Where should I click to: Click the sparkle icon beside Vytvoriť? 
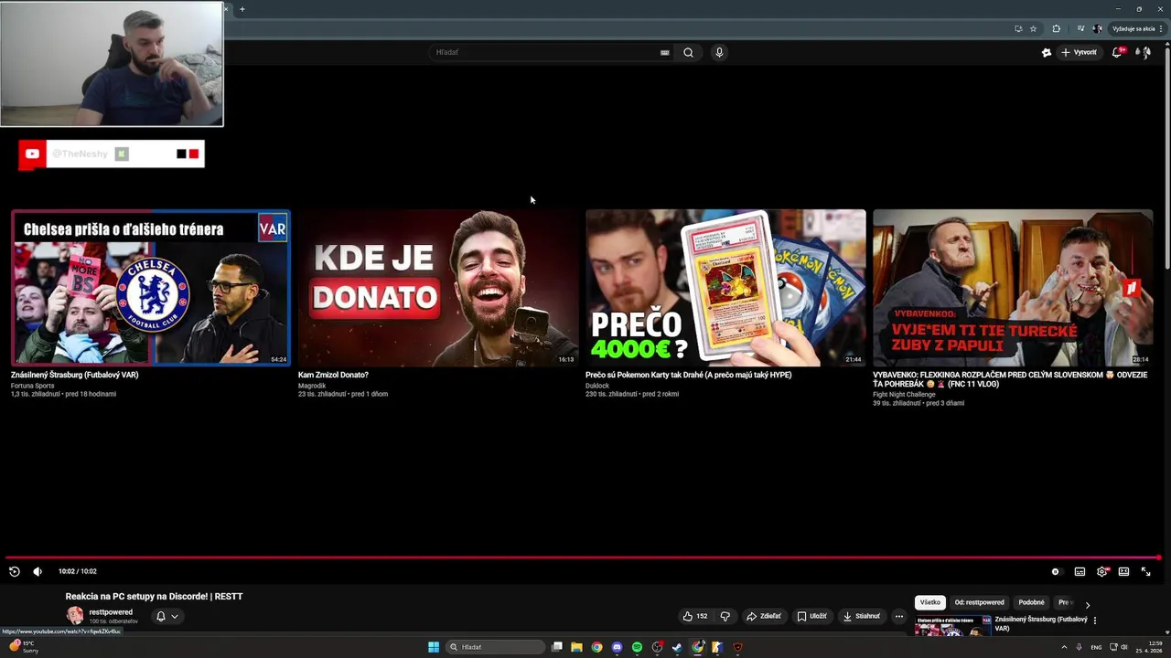tap(1047, 52)
